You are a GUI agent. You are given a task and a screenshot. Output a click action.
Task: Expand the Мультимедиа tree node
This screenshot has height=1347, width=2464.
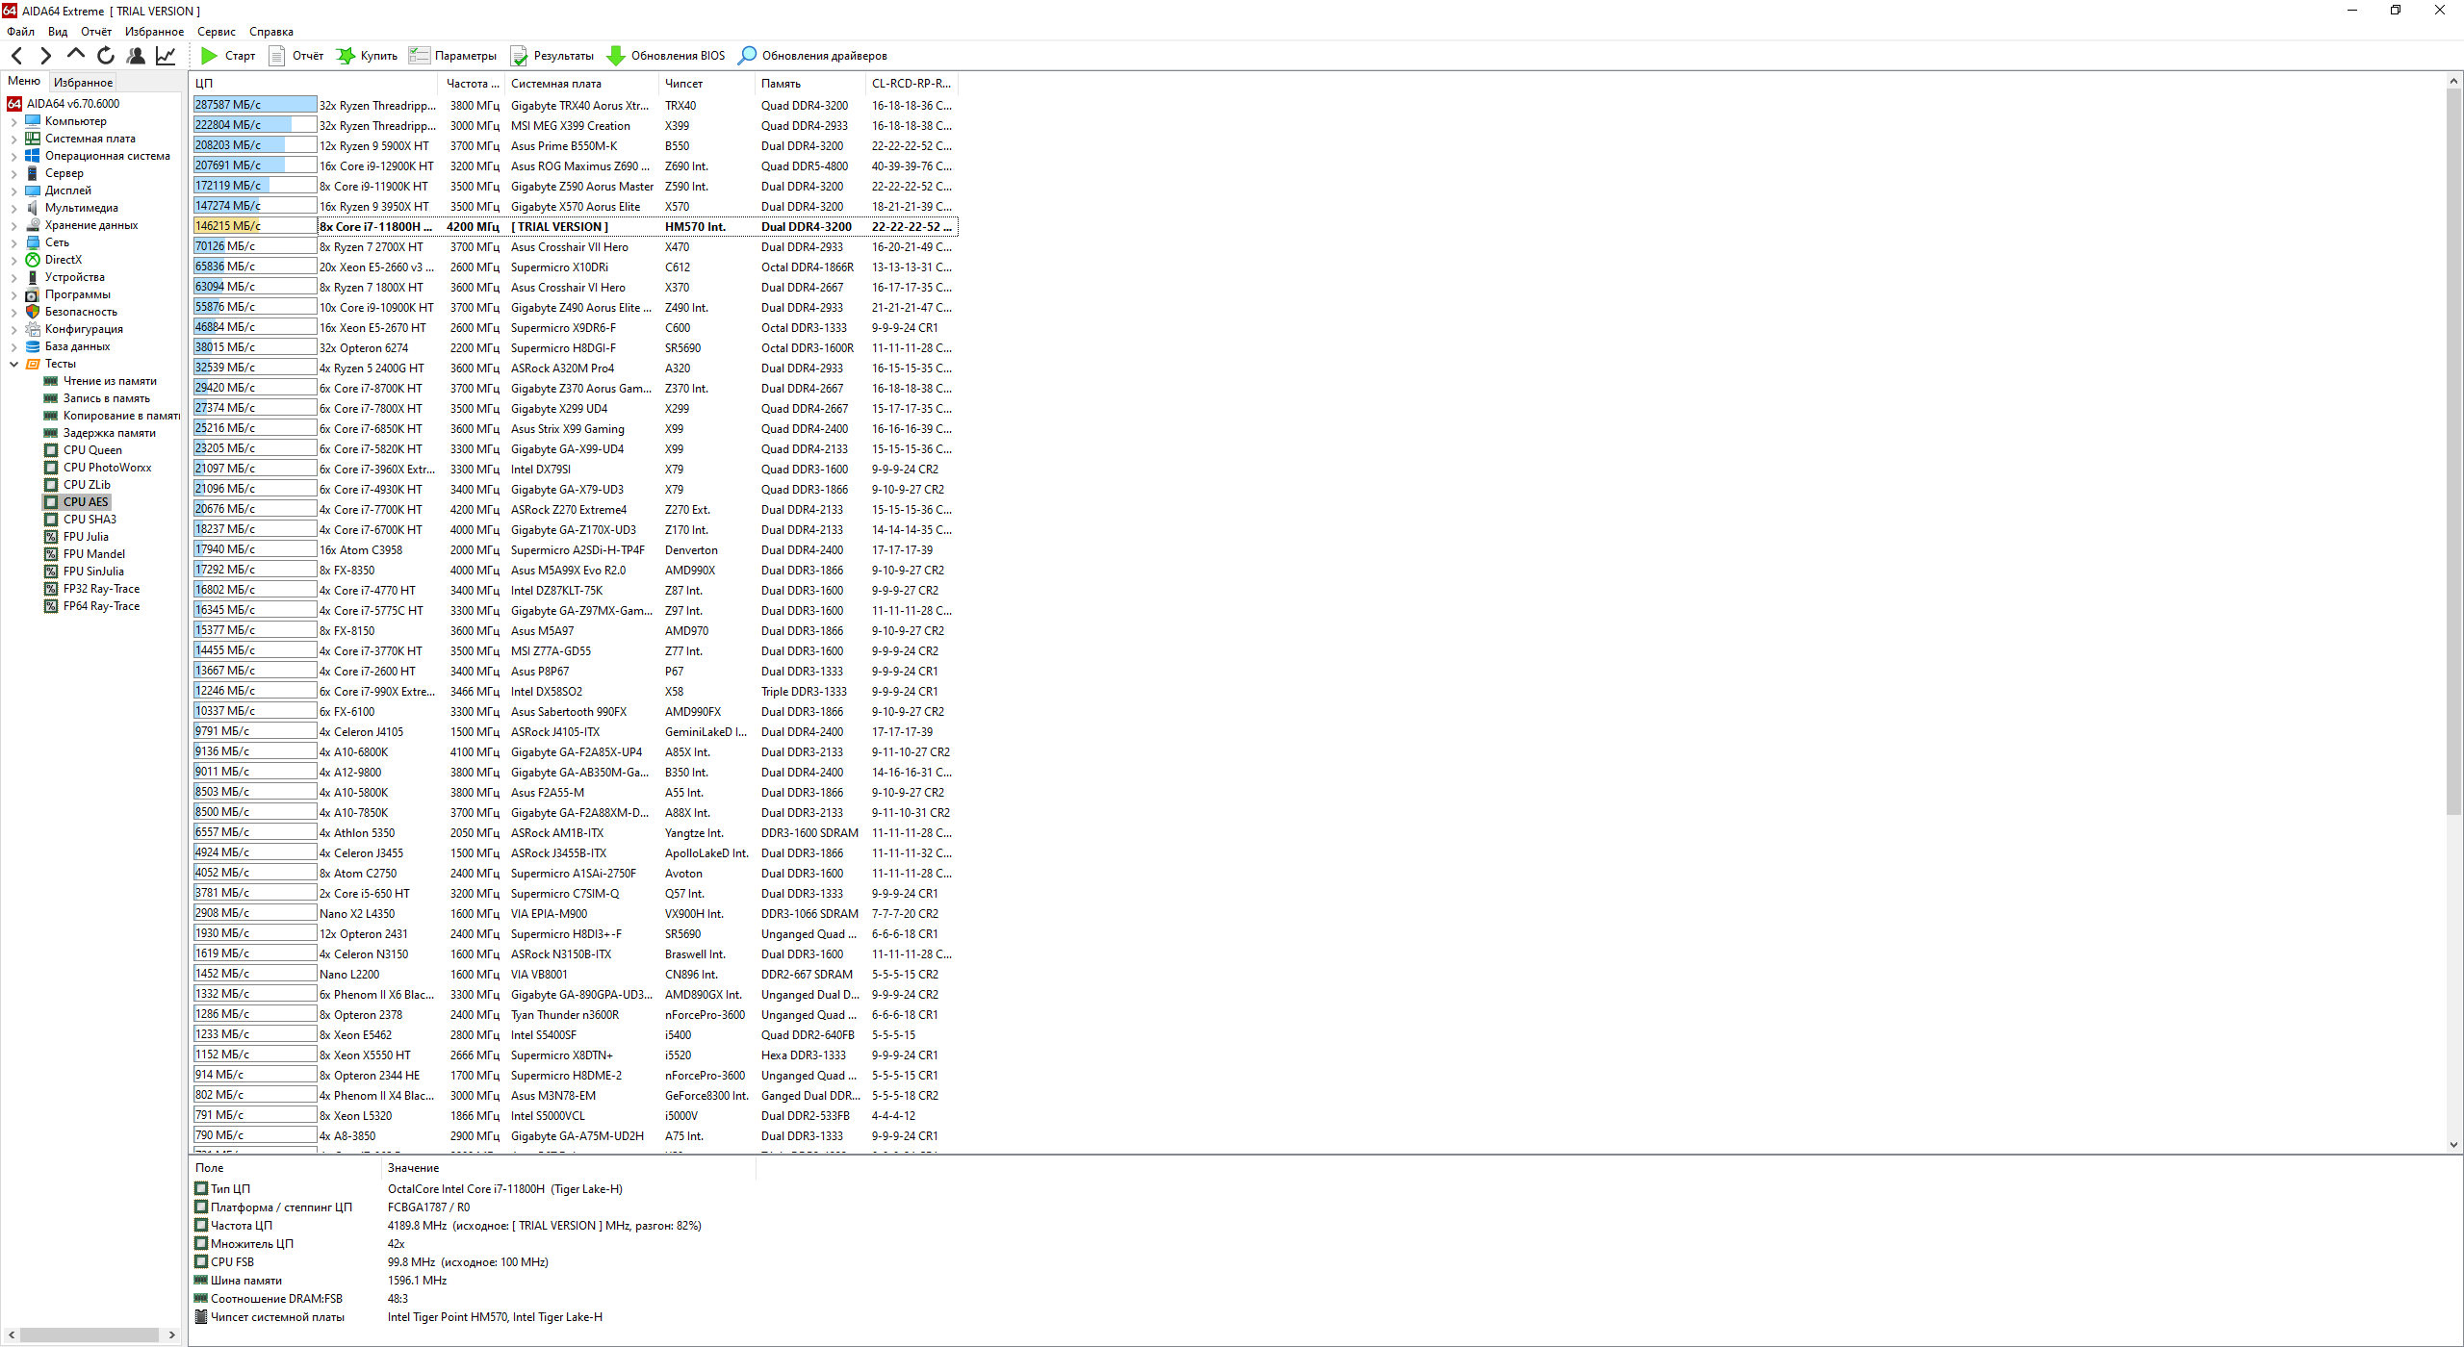click(13, 208)
